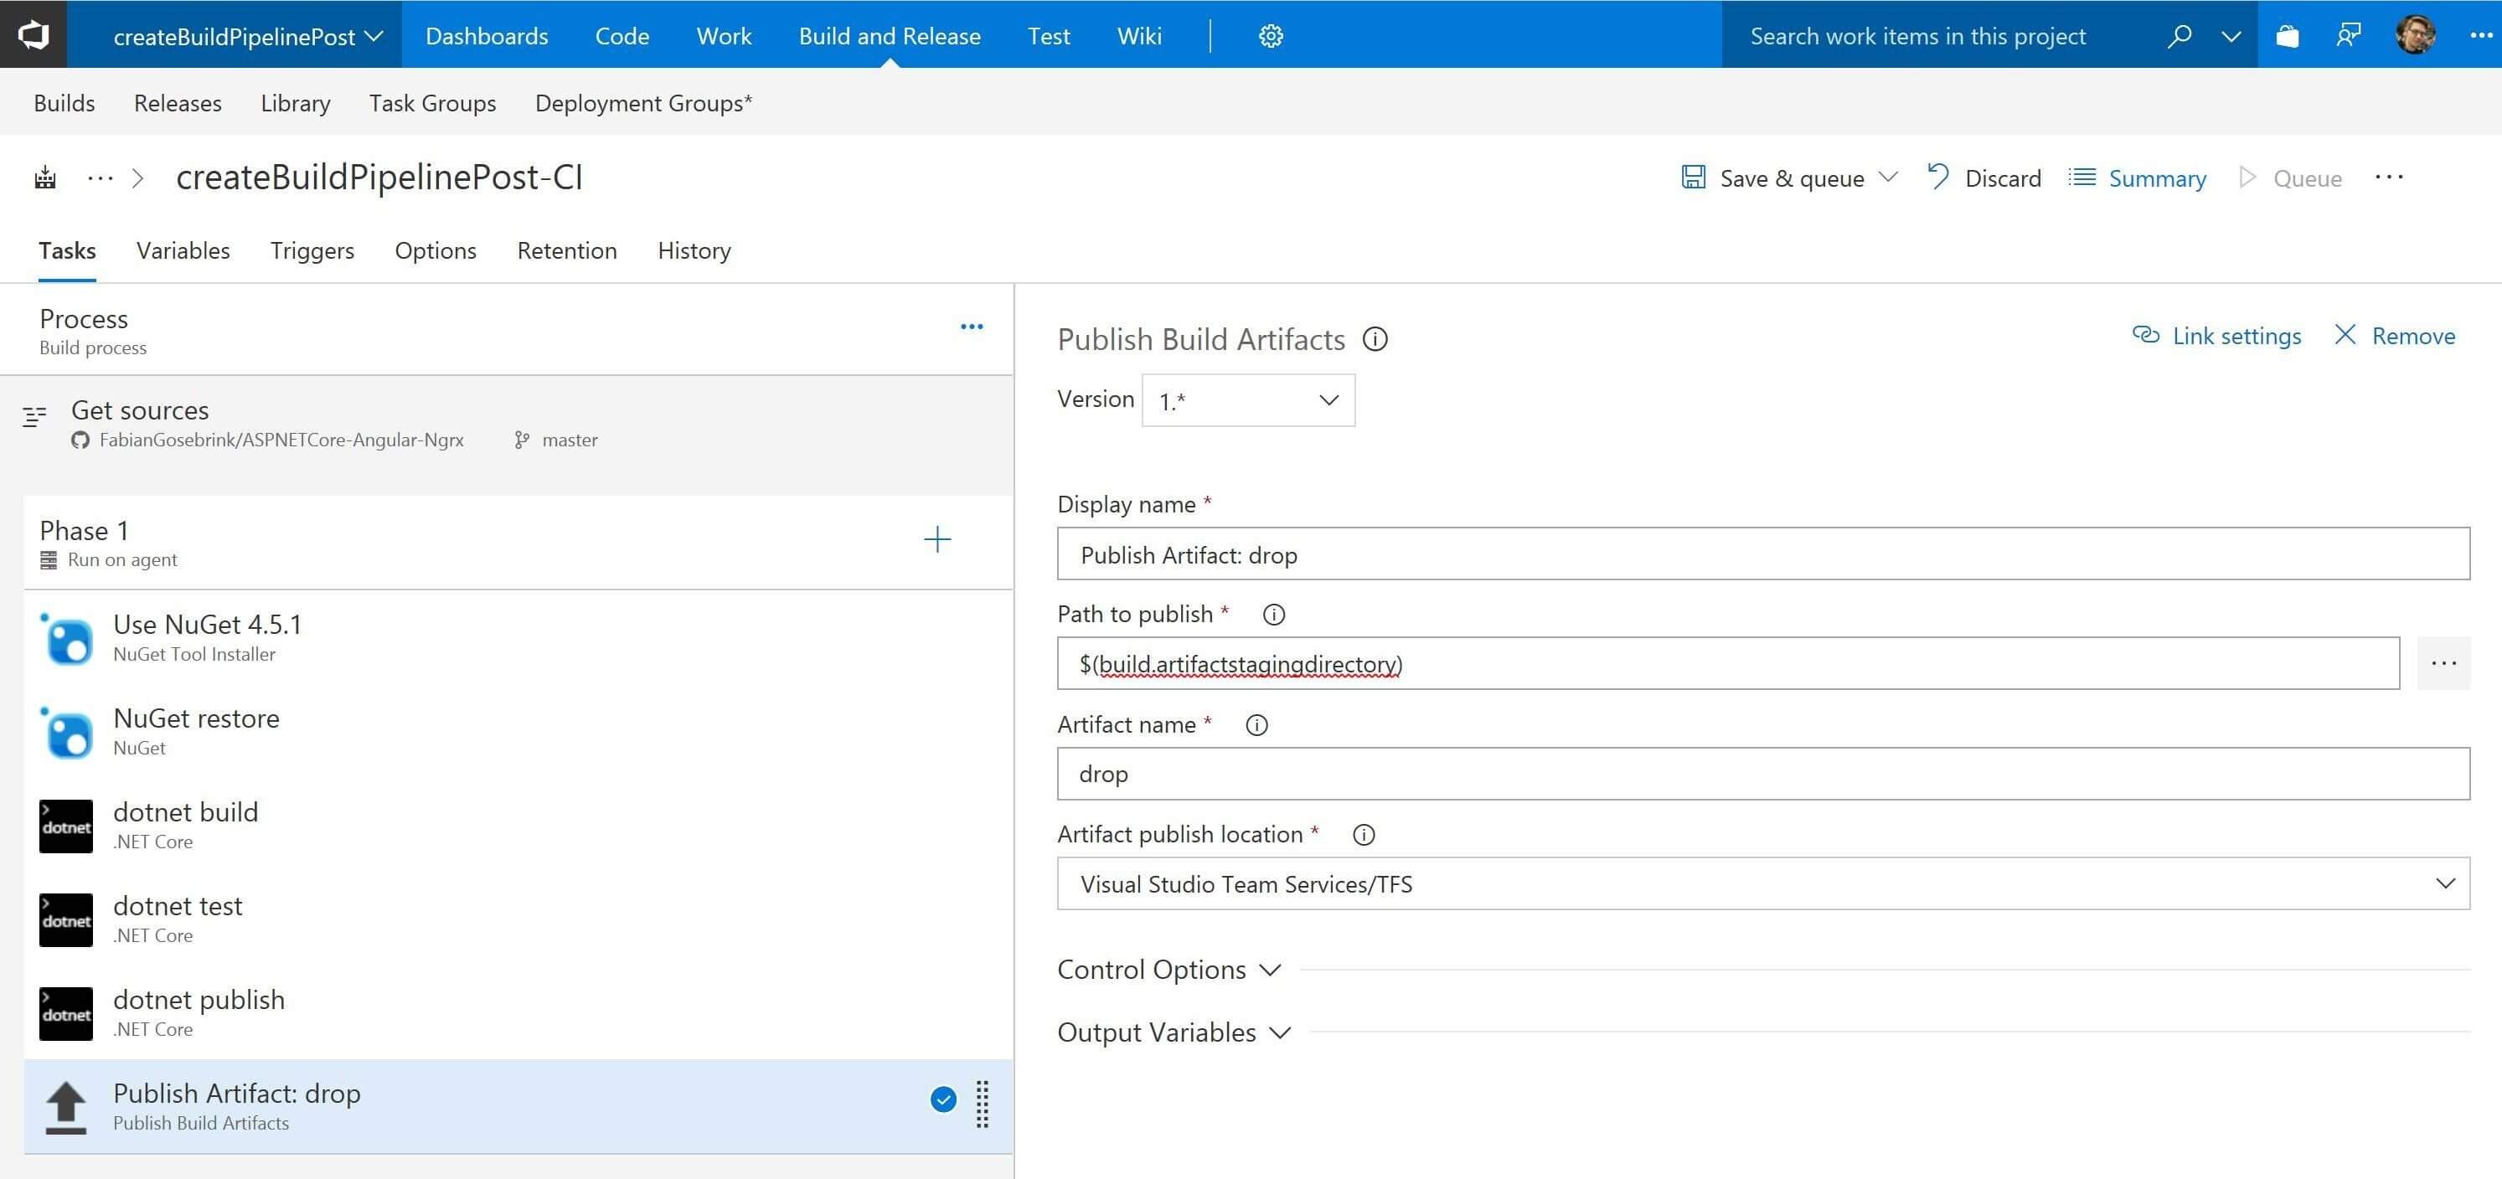Switch to the History tab
Viewport: 2502px width, 1179px height.
click(x=694, y=250)
